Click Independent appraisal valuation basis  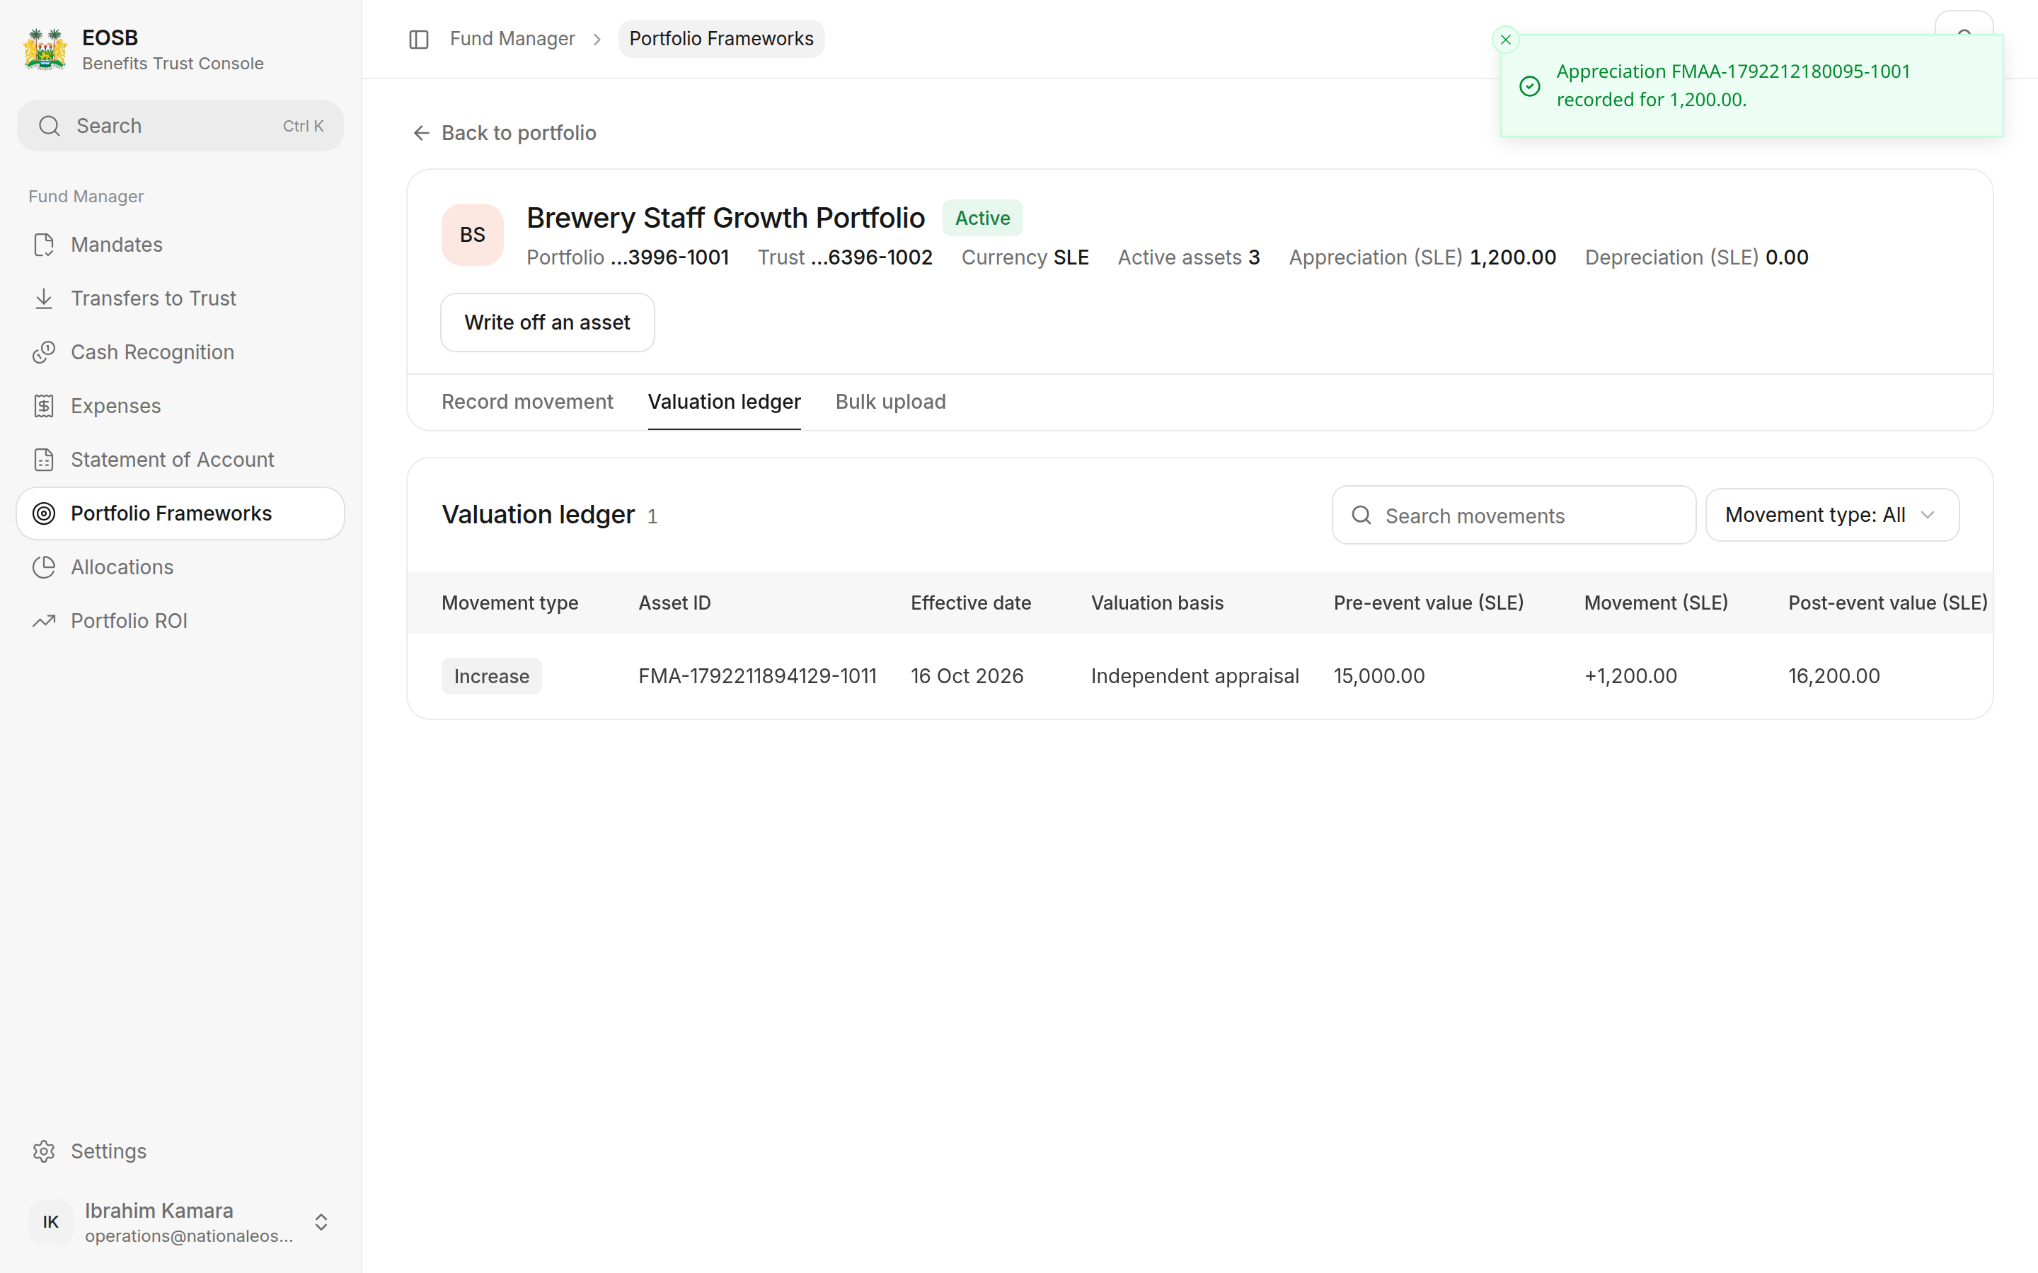pyautogui.click(x=1195, y=676)
